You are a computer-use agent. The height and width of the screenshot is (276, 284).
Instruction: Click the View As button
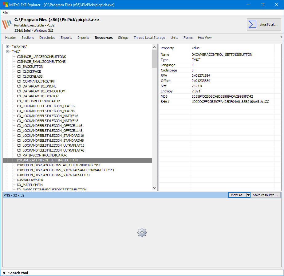(237, 195)
